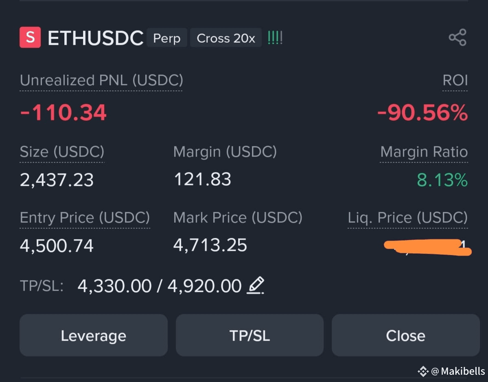Tap the Unrealized PNL (USDC) label
The width and height of the screenshot is (488, 382).
(x=101, y=80)
